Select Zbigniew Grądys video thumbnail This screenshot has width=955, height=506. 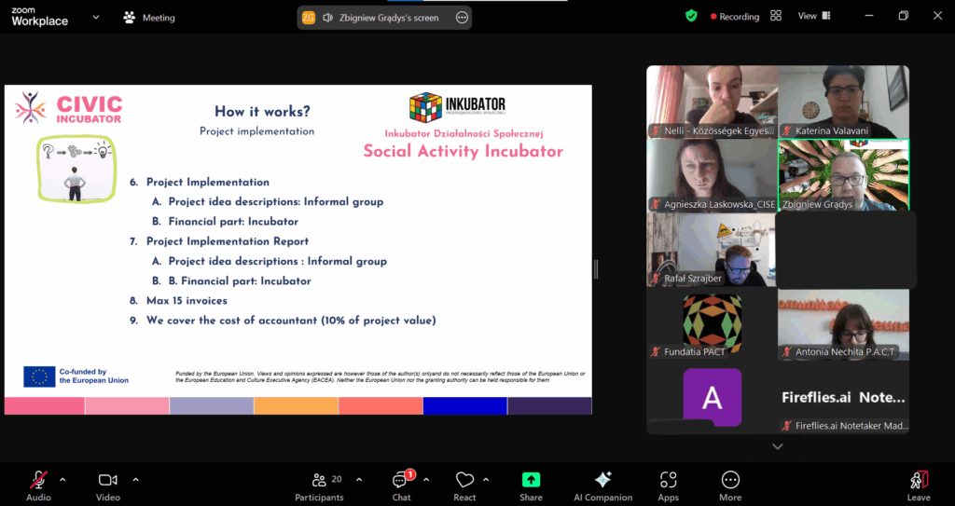coord(843,175)
